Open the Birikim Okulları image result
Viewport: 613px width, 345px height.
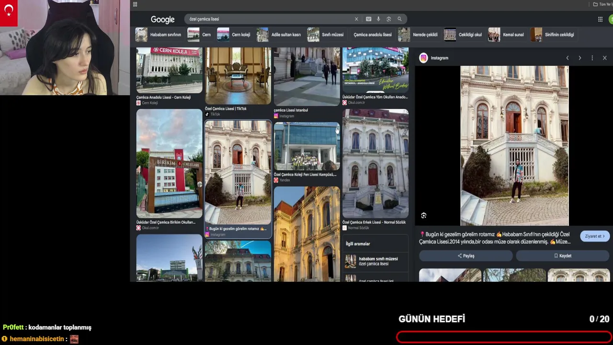[x=169, y=163]
